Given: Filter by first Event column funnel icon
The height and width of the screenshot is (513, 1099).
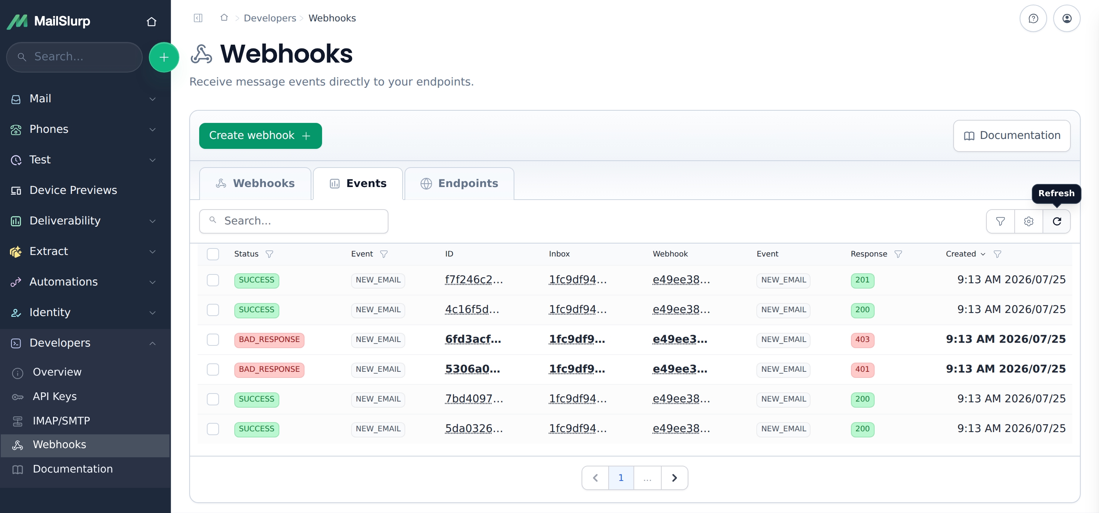Looking at the screenshot, I should pos(384,254).
